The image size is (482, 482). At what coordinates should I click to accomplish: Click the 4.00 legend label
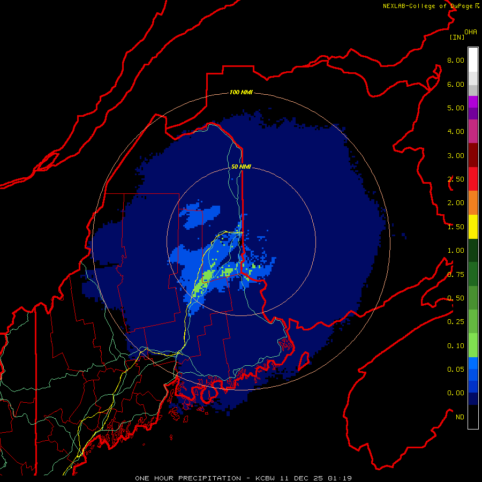(456, 132)
